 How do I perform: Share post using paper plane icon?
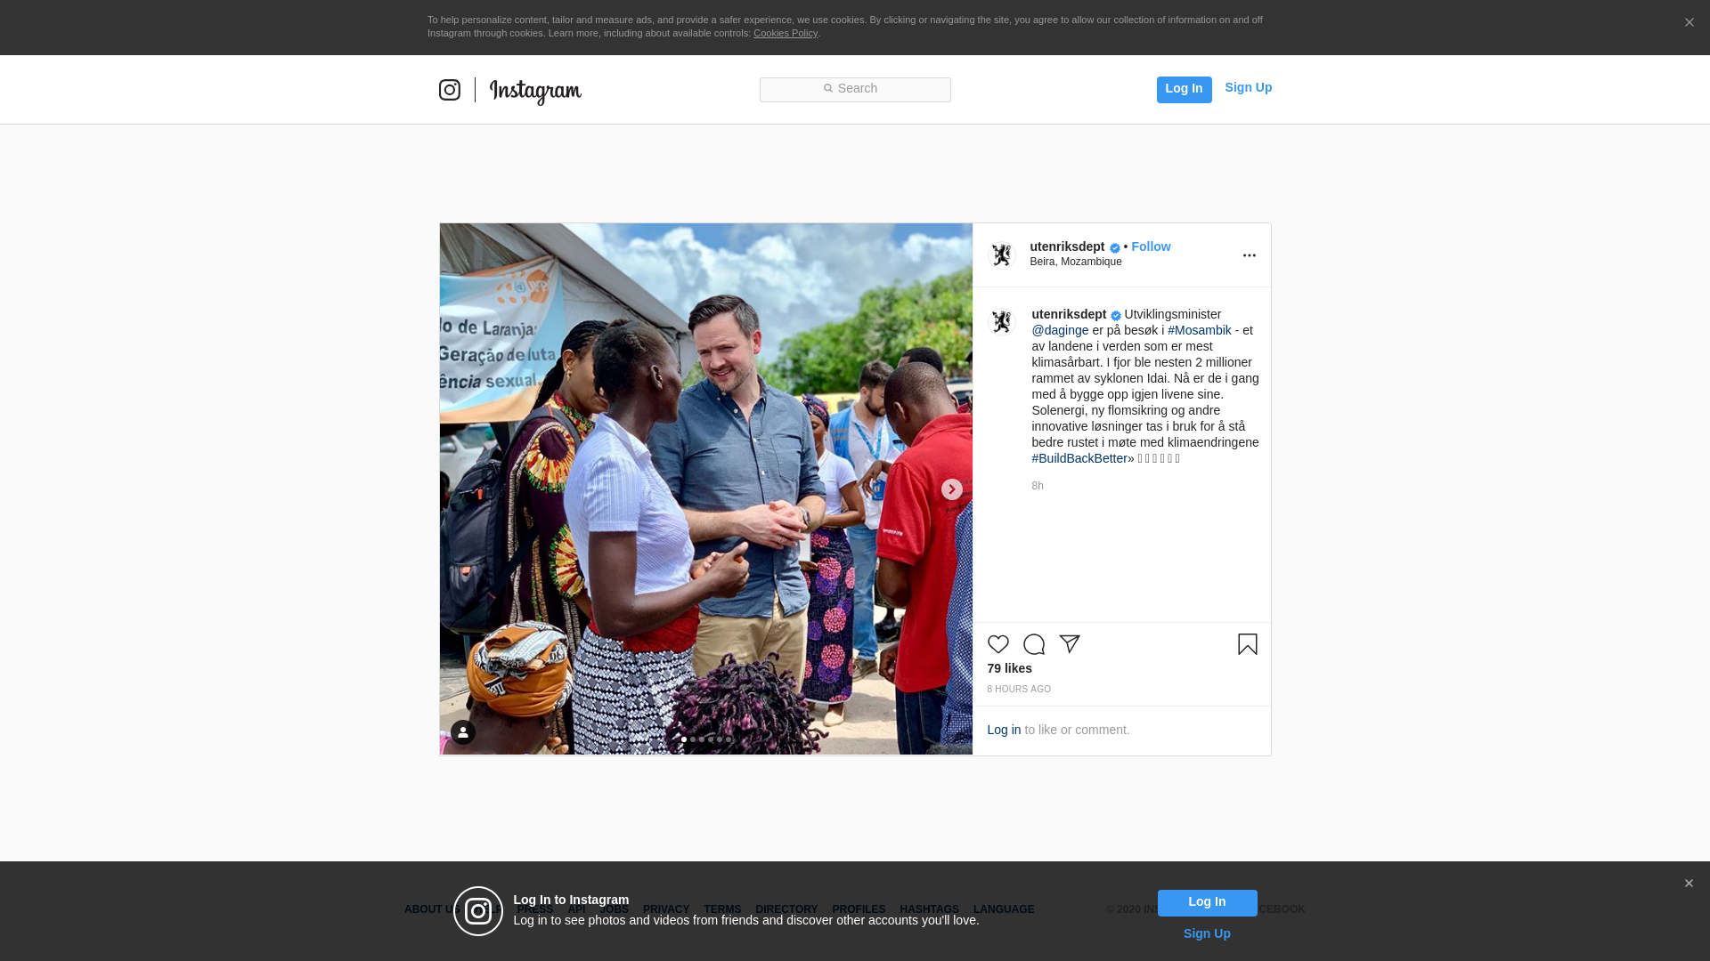1070,643
